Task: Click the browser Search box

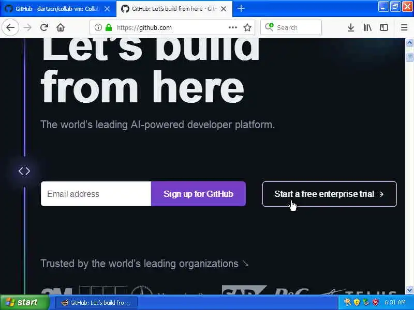Action: coord(291,27)
